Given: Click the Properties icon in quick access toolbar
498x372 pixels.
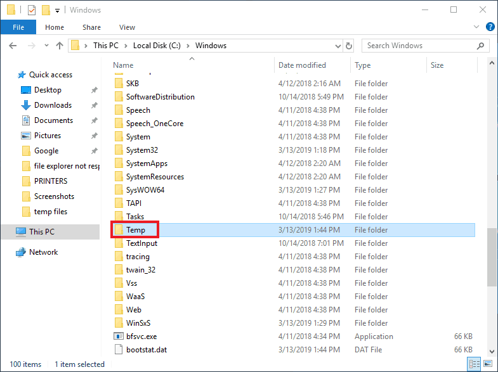Looking at the screenshot, I should (32, 10).
